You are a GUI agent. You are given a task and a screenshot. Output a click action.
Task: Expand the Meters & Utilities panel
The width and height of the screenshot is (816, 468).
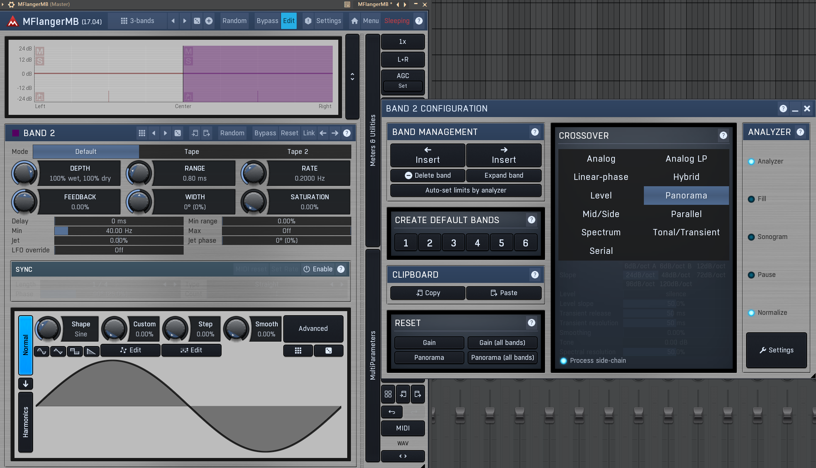coord(373,141)
